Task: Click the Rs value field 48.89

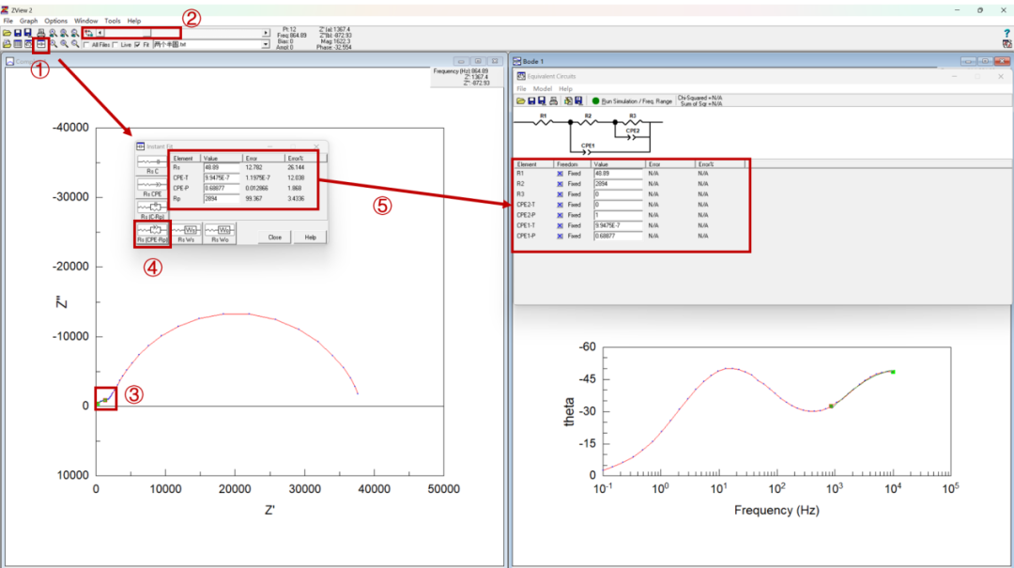Action: click(x=222, y=167)
